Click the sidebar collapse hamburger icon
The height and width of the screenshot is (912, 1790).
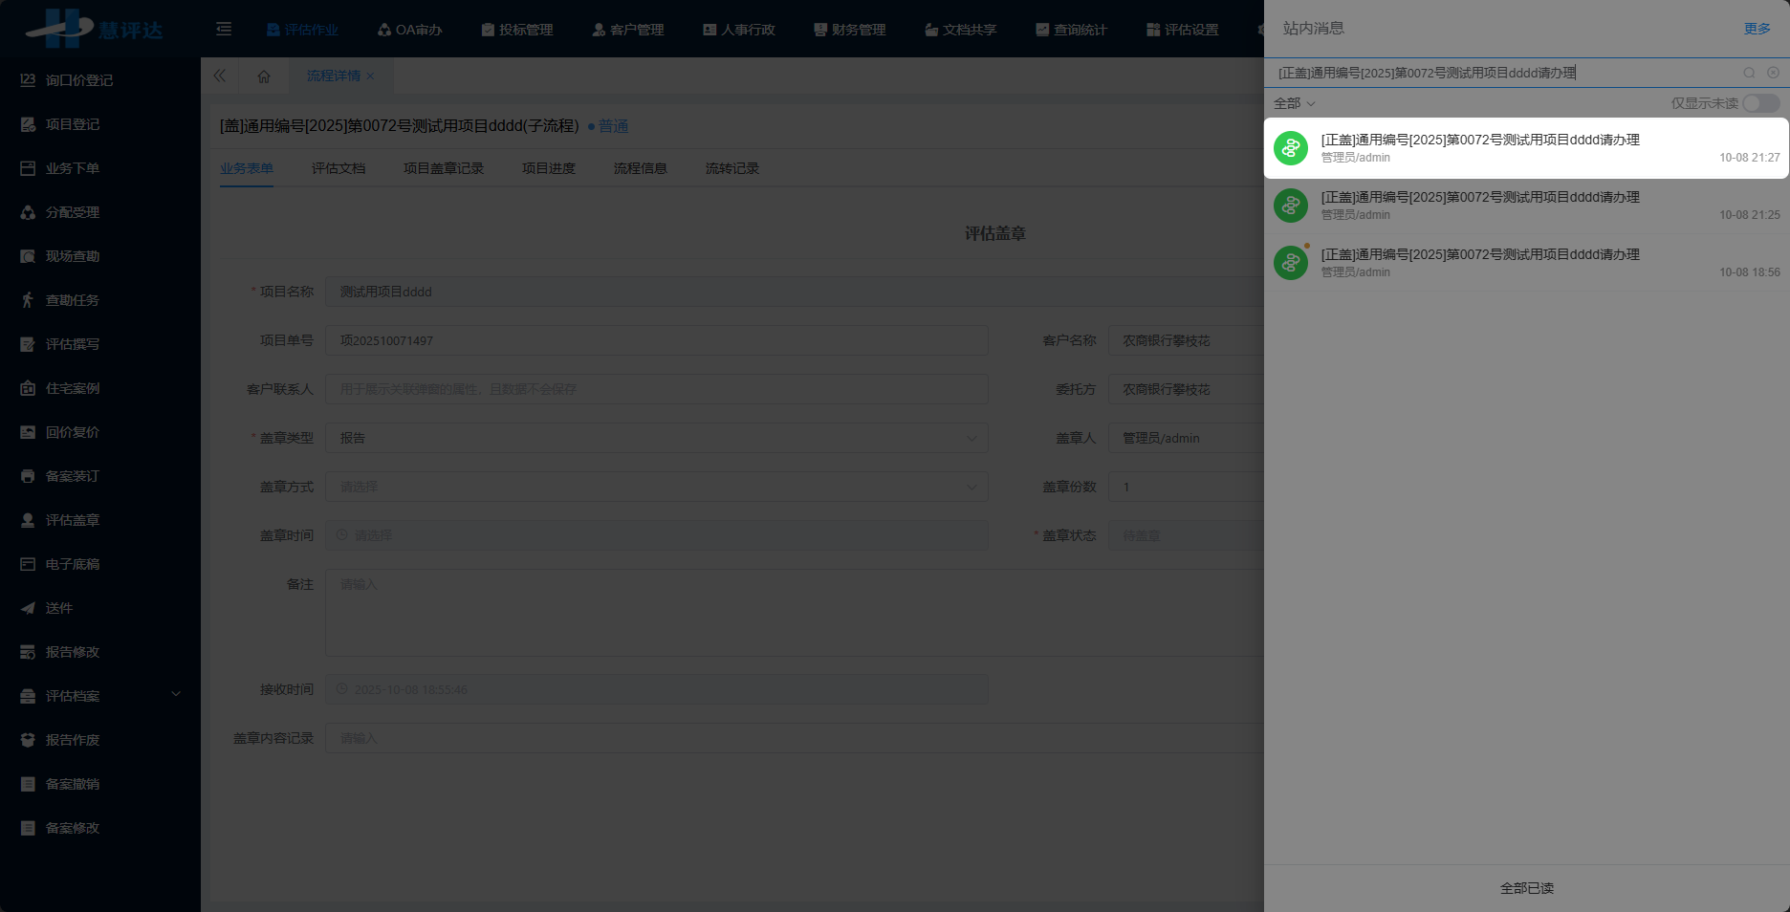pyautogui.click(x=224, y=30)
